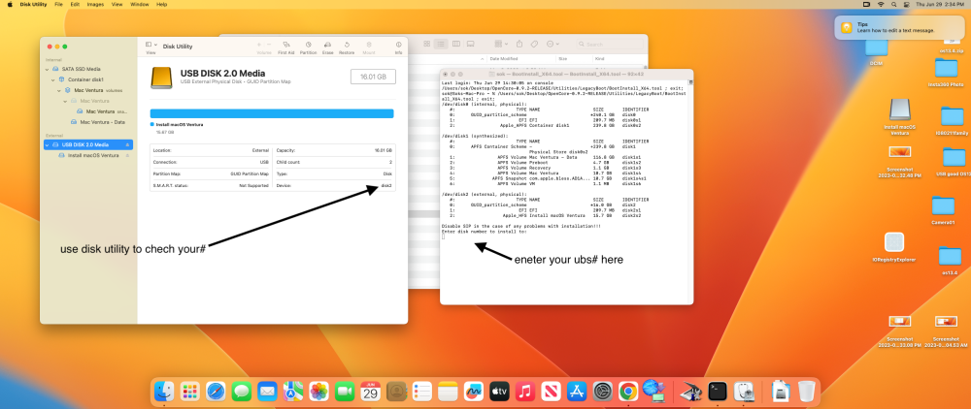Open Terminal from the Dock
971x409 pixels.
click(x=718, y=392)
